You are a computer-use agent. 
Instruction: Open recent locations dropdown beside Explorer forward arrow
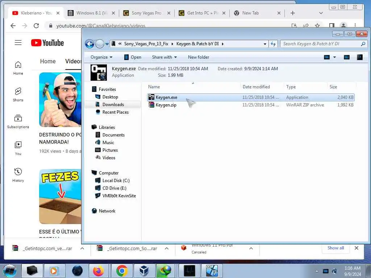(x=107, y=44)
